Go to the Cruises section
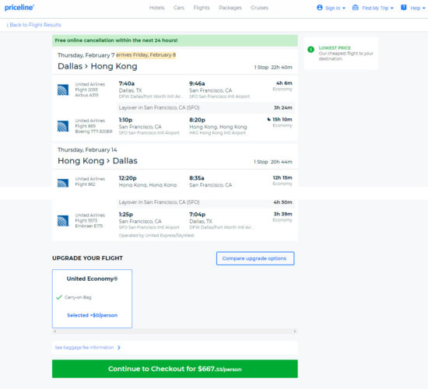Screen dimensions: 428x389 pyautogui.click(x=260, y=8)
